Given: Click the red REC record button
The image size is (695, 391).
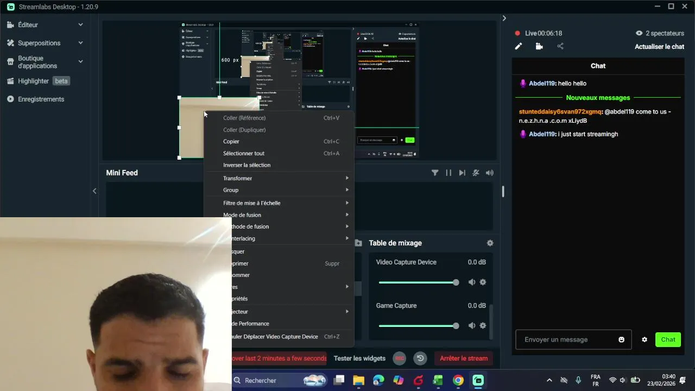Looking at the screenshot, I should (400, 358).
